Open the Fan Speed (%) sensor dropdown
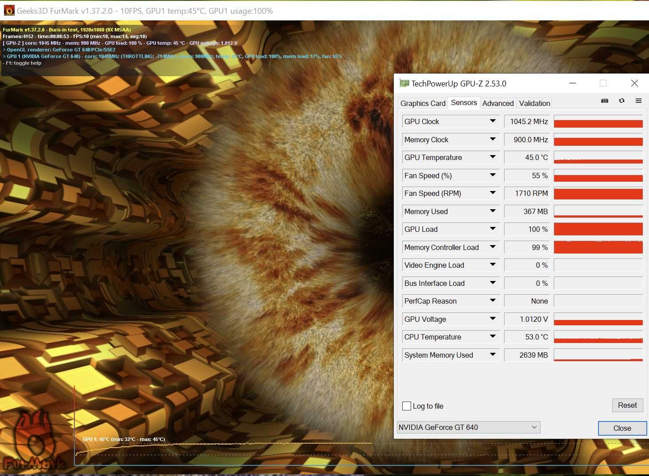 pos(493,175)
